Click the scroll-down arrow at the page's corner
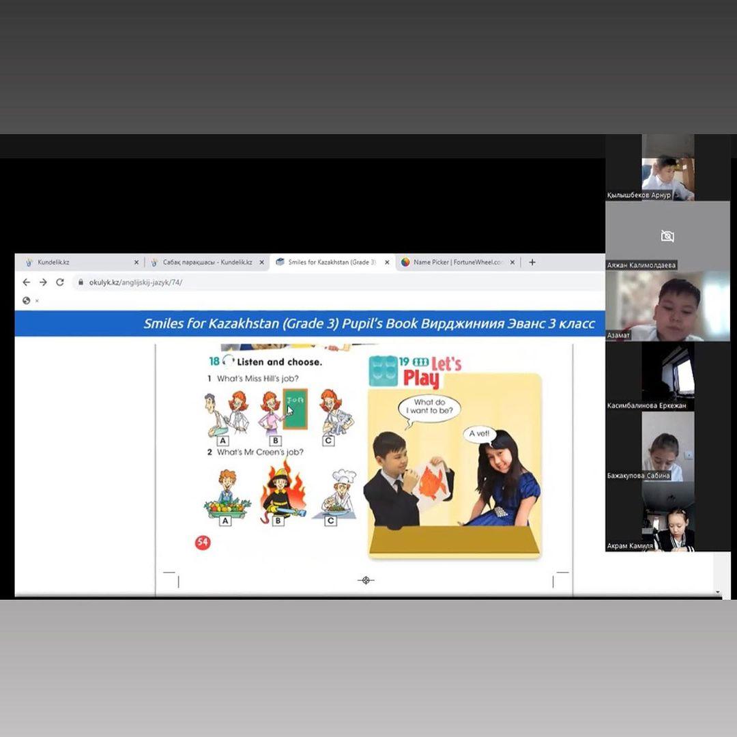The height and width of the screenshot is (737, 737). point(718,592)
